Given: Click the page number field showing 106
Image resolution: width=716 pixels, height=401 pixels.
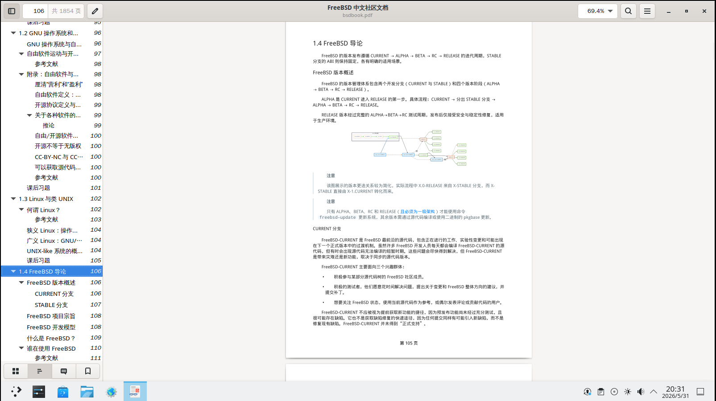Looking at the screenshot, I should tap(36, 11).
